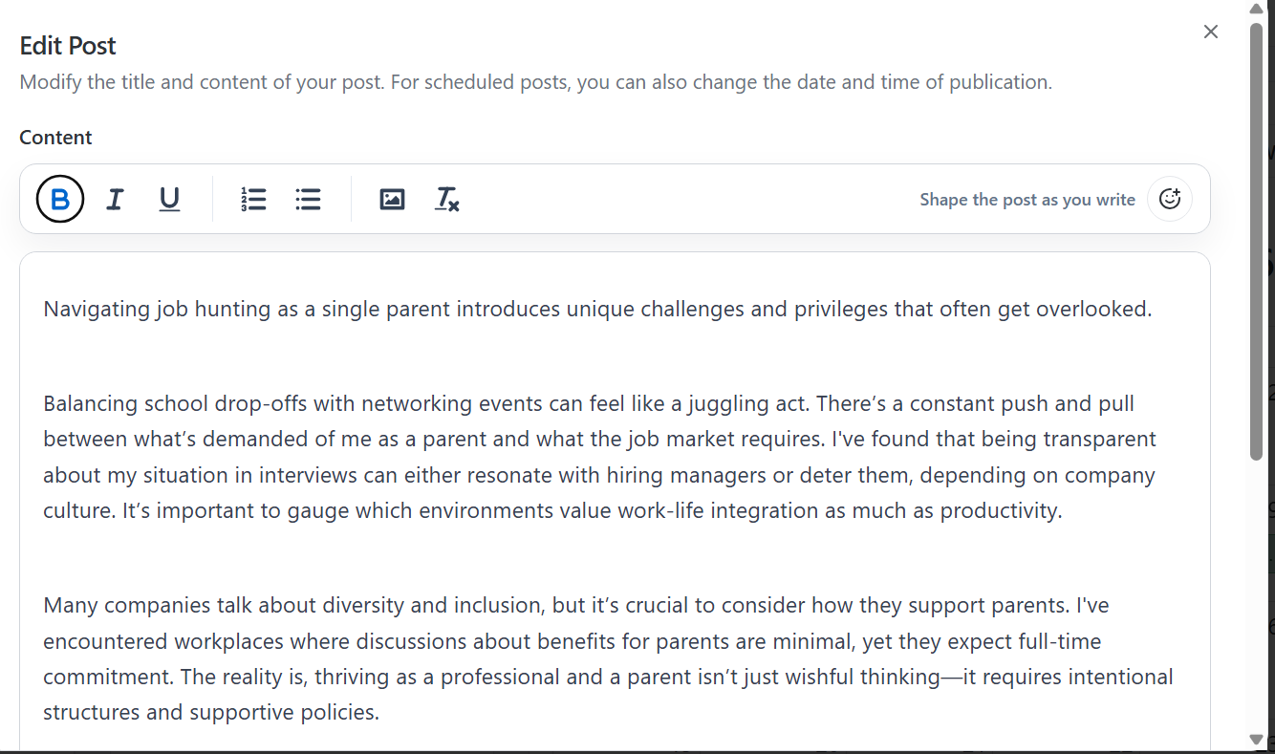
Task: Toggle underline styling for the text
Action: pos(169,199)
